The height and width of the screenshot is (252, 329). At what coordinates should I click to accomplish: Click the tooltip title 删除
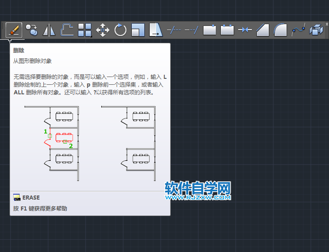[x=19, y=50]
